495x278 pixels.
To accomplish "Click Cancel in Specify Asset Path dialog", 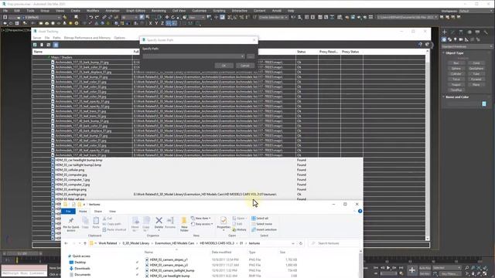I will click(x=245, y=66).
